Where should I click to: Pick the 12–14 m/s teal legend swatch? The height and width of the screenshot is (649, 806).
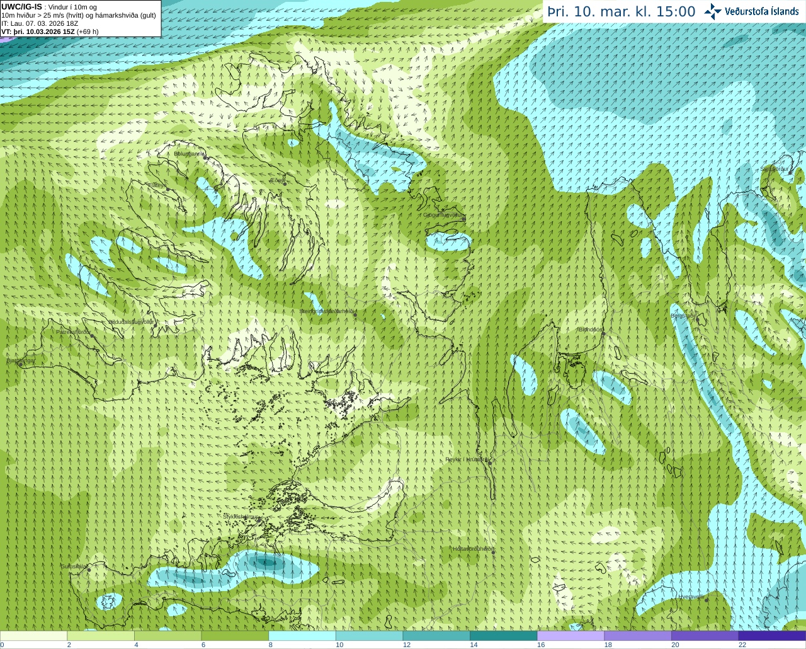click(x=436, y=636)
